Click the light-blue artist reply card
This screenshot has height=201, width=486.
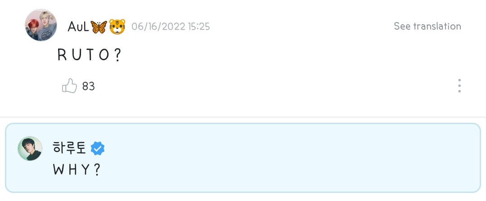243,158
